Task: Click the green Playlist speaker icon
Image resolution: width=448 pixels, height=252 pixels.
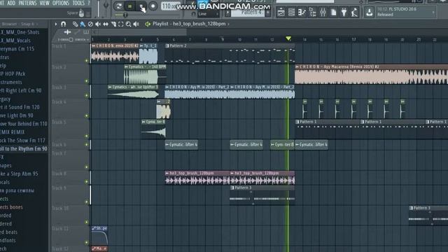Action: [148, 24]
